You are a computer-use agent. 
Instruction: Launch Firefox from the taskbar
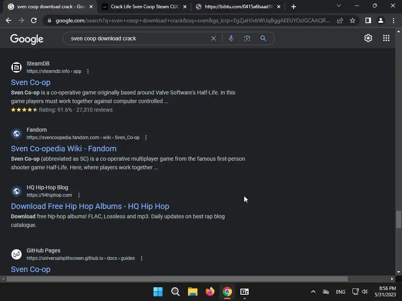210,292
